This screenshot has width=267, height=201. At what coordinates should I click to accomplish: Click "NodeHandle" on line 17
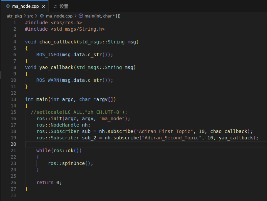(65, 125)
